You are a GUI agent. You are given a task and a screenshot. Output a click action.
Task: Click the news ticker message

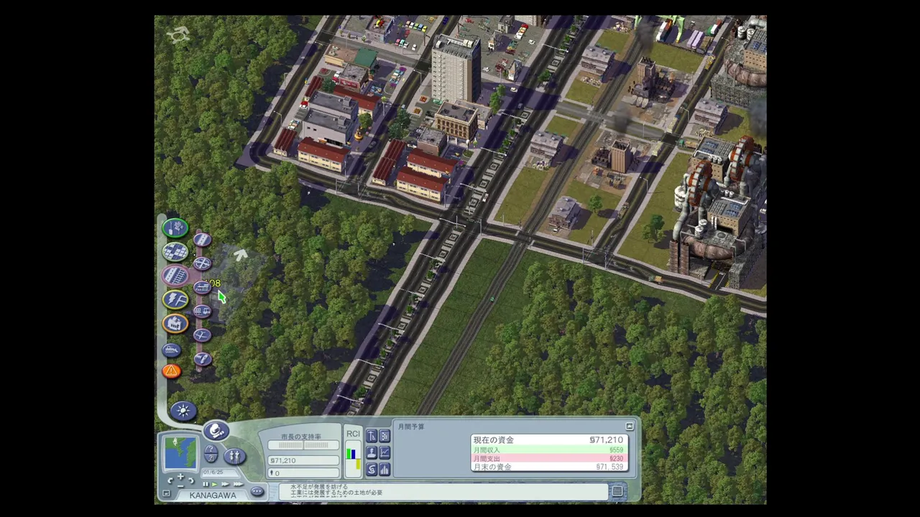point(443,490)
